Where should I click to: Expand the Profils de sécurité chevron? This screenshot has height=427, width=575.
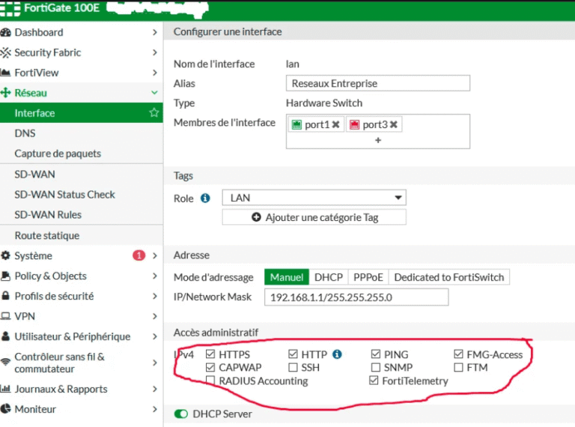click(x=155, y=296)
